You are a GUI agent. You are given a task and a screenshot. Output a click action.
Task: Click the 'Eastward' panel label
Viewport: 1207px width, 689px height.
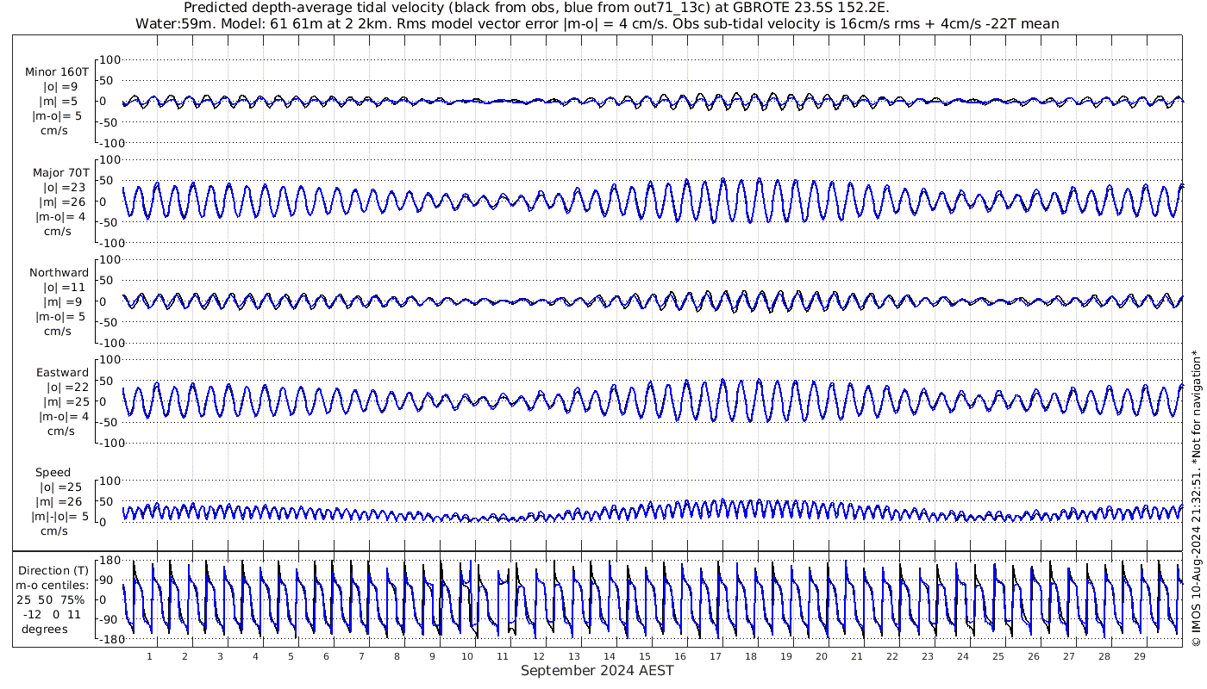click(62, 373)
